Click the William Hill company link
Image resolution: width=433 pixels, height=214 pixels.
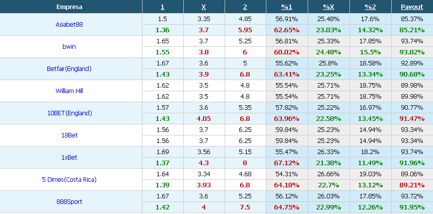tap(69, 91)
